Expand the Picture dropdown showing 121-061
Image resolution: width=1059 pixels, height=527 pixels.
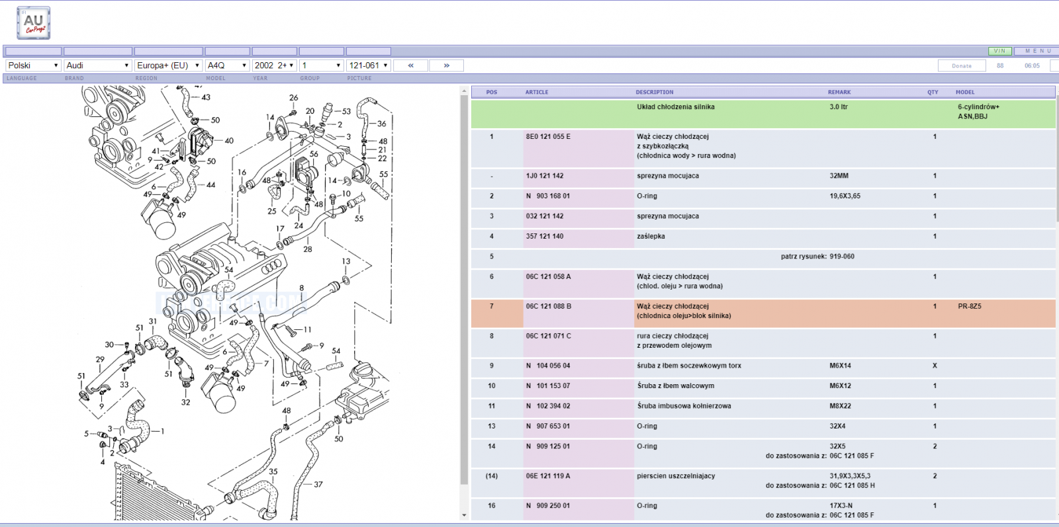pos(369,65)
